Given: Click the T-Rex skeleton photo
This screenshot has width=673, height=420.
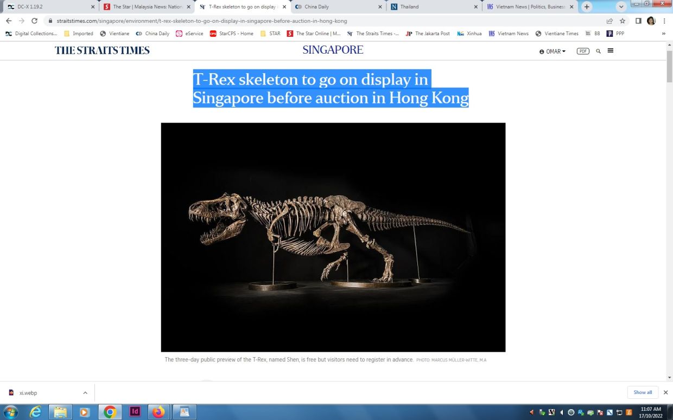Looking at the screenshot, I should (x=333, y=237).
